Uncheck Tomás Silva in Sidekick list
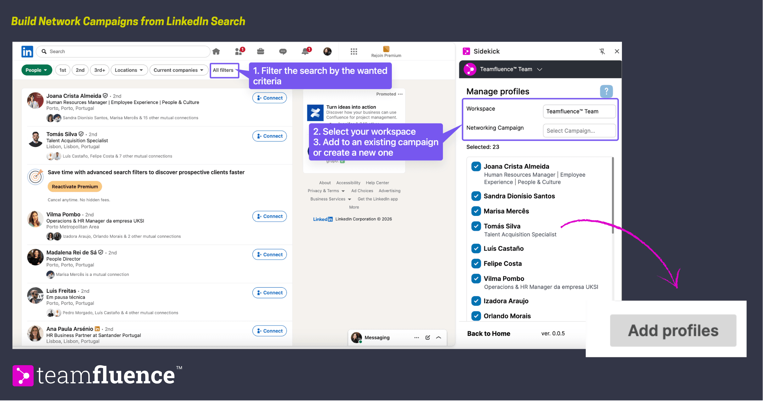 click(476, 226)
